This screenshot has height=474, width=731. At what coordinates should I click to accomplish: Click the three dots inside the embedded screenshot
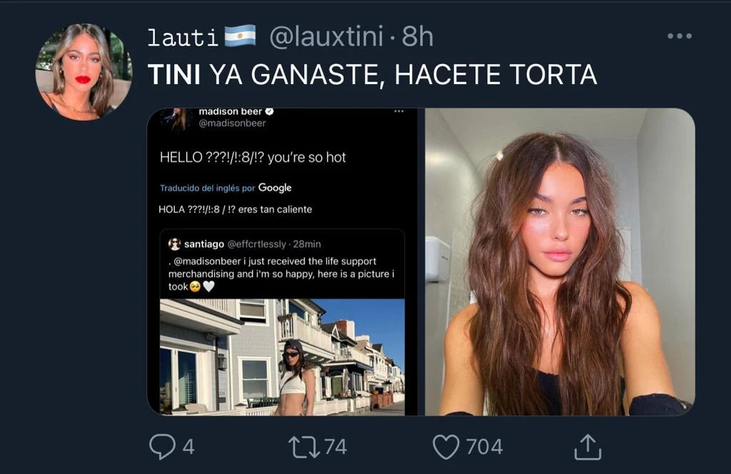click(398, 111)
